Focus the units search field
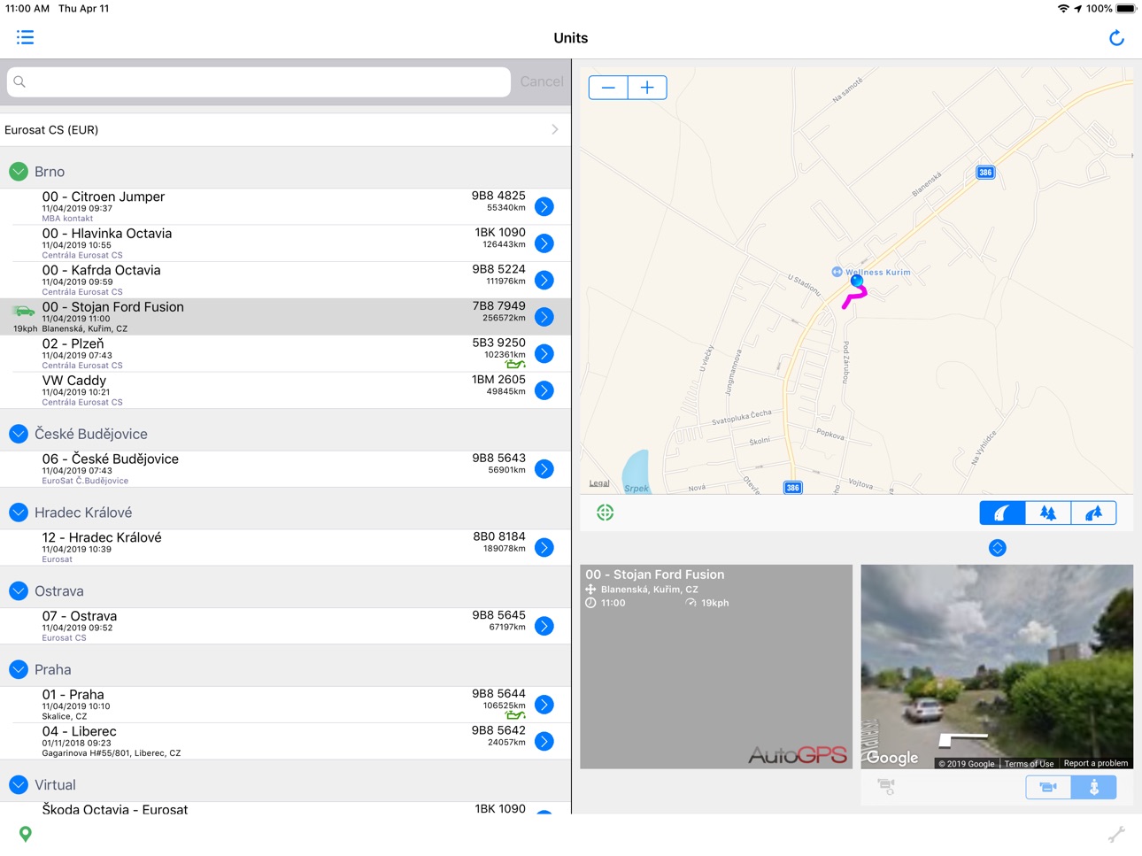The height and width of the screenshot is (856, 1142). [x=258, y=81]
